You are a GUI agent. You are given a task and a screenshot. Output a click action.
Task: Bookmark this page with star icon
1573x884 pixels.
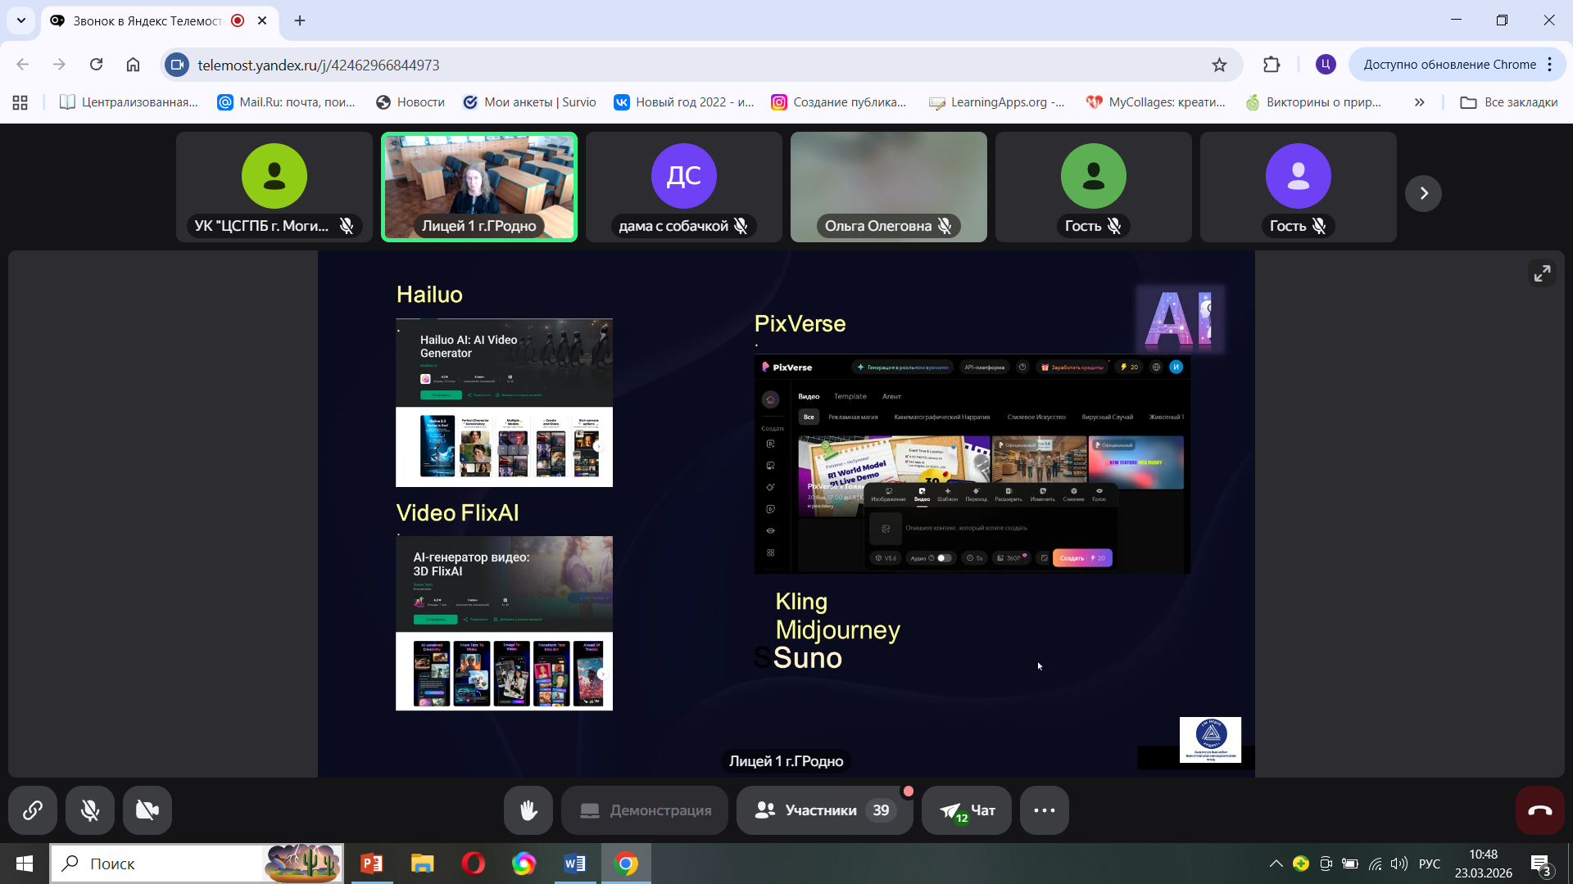(1219, 65)
